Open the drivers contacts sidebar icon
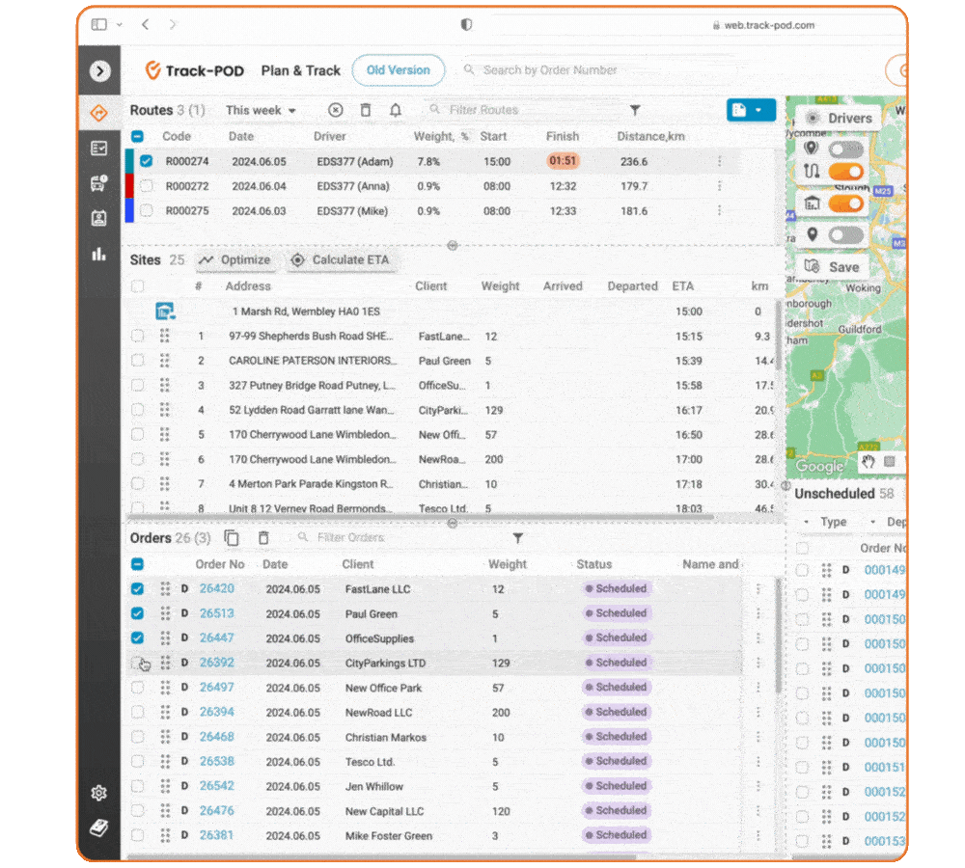The image size is (965, 868). 99,218
